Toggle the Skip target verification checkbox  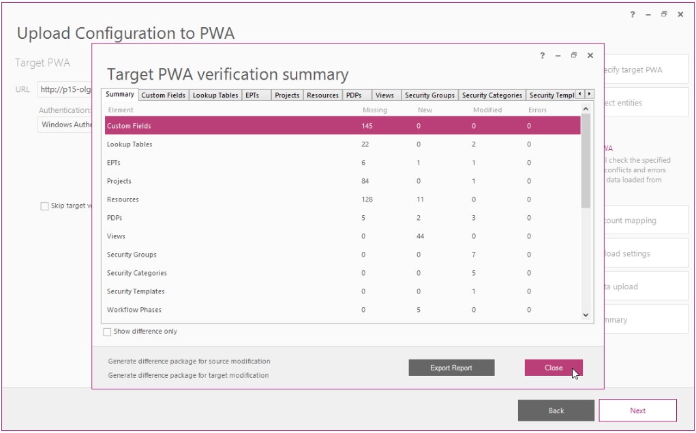click(44, 206)
